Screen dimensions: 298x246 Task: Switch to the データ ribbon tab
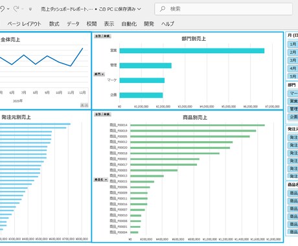(x=73, y=24)
